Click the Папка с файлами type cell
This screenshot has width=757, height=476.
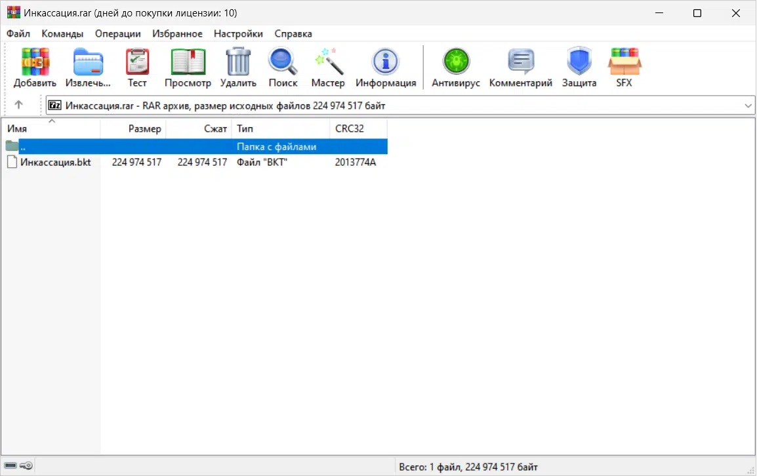click(276, 147)
